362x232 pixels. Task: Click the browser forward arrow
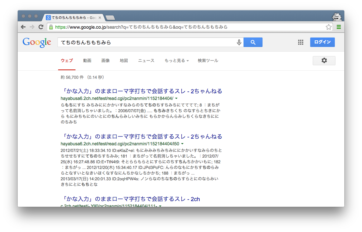(x=32, y=27)
